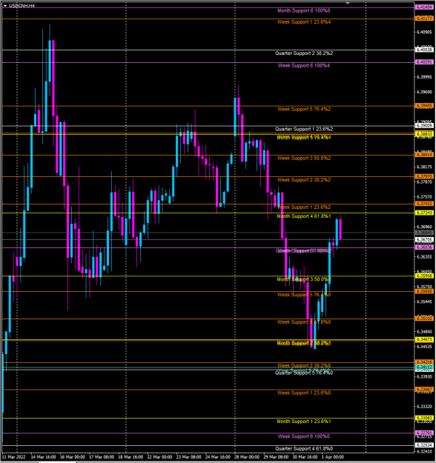Click the '23 Mar 08:00' time axis label
The image size is (436, 463).
click(188, 457)
